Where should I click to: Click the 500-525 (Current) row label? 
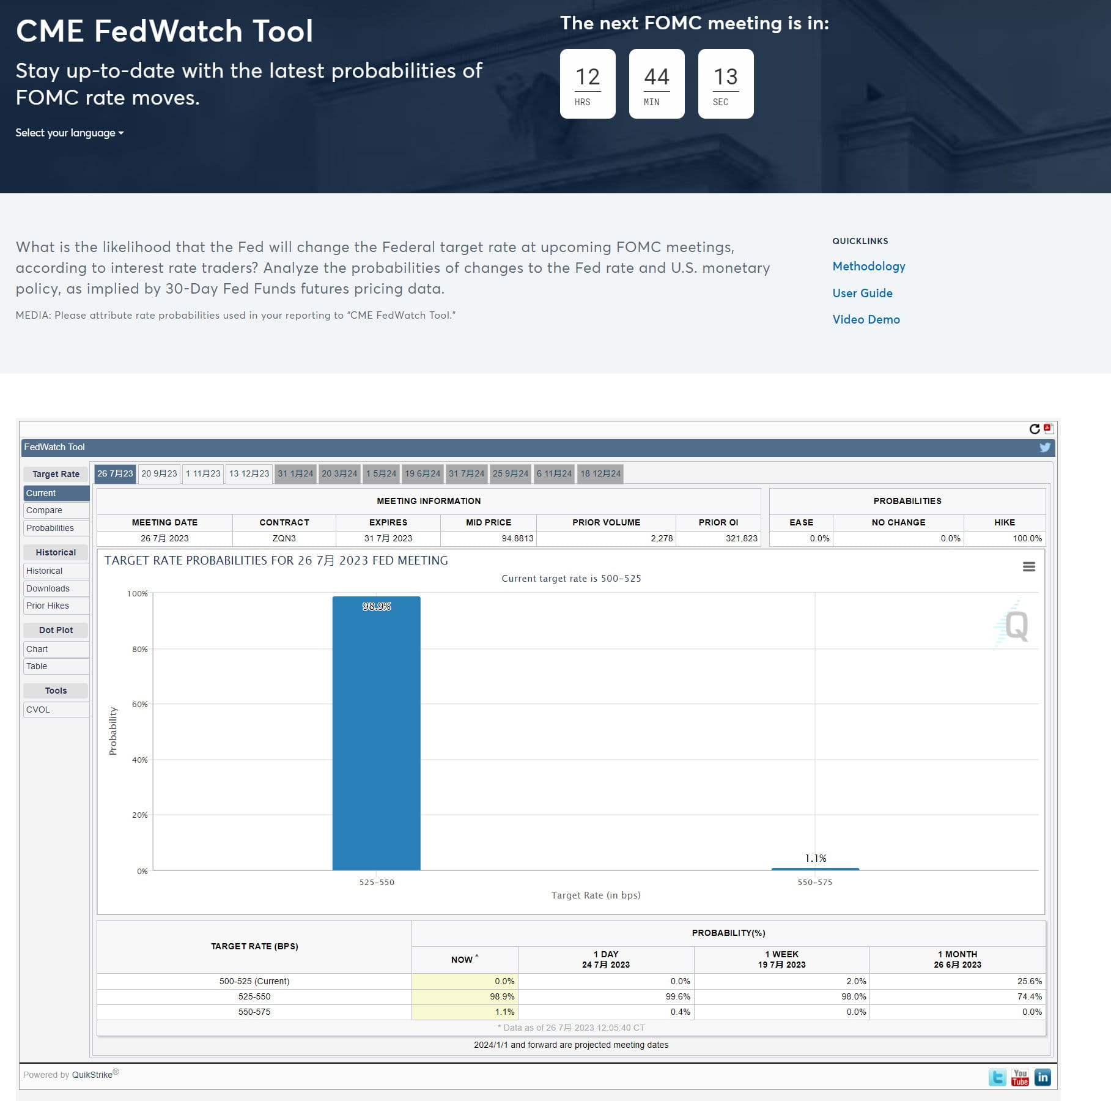coord(254,981)
